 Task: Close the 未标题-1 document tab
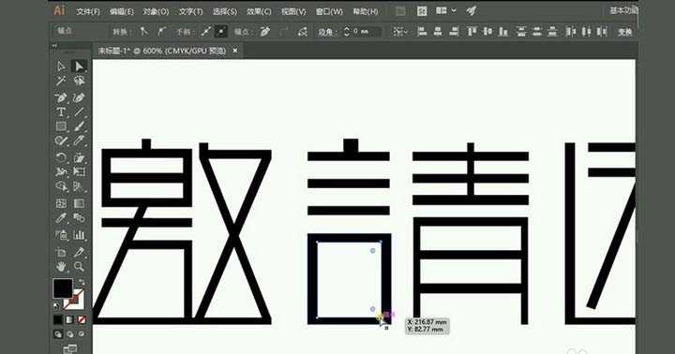click(x=235, y=51)
